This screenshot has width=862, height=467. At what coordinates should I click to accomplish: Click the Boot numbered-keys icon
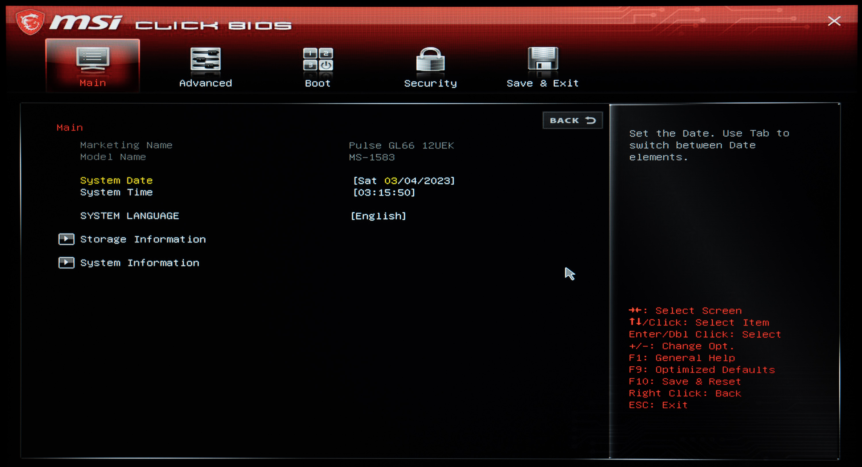tap(318, 59)
